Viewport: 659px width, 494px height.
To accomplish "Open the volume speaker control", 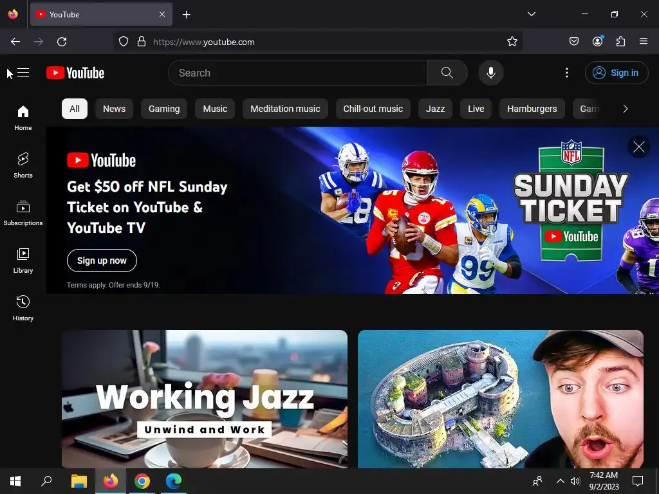I will [x=575, y=481].
